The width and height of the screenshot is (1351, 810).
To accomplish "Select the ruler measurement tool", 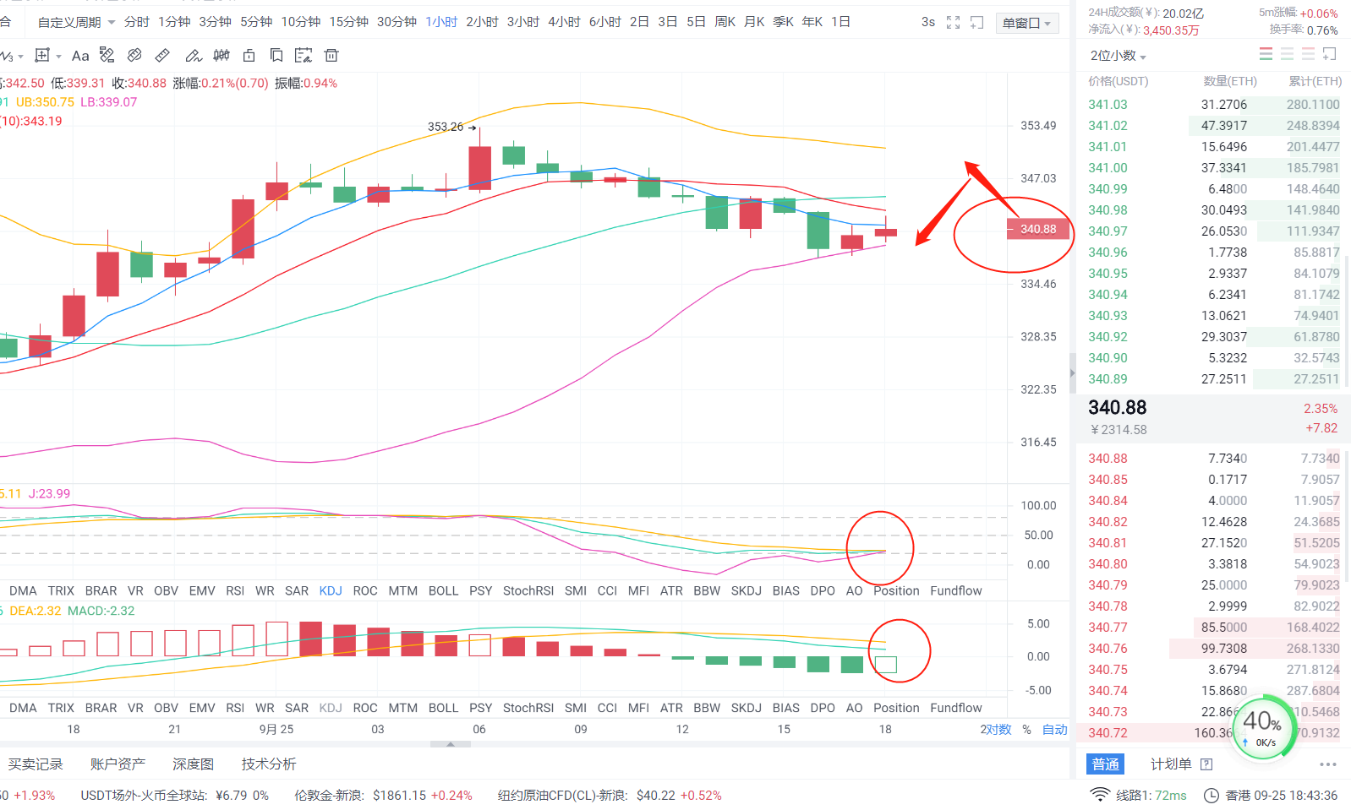I will click(x=162, y=56).
